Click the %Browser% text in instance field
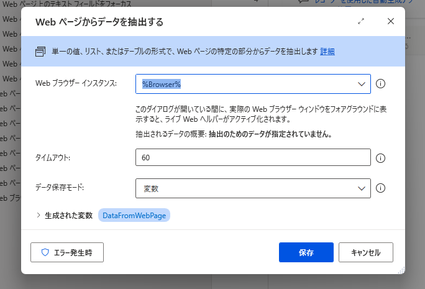The width and height of the screenshot is (425, 289). pyautogui.click(x=162, y=84)
